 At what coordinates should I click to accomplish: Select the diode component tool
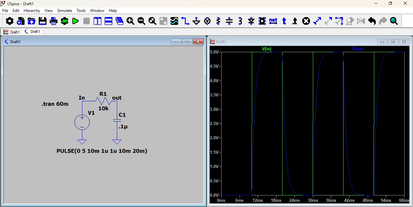pos(251,21)
